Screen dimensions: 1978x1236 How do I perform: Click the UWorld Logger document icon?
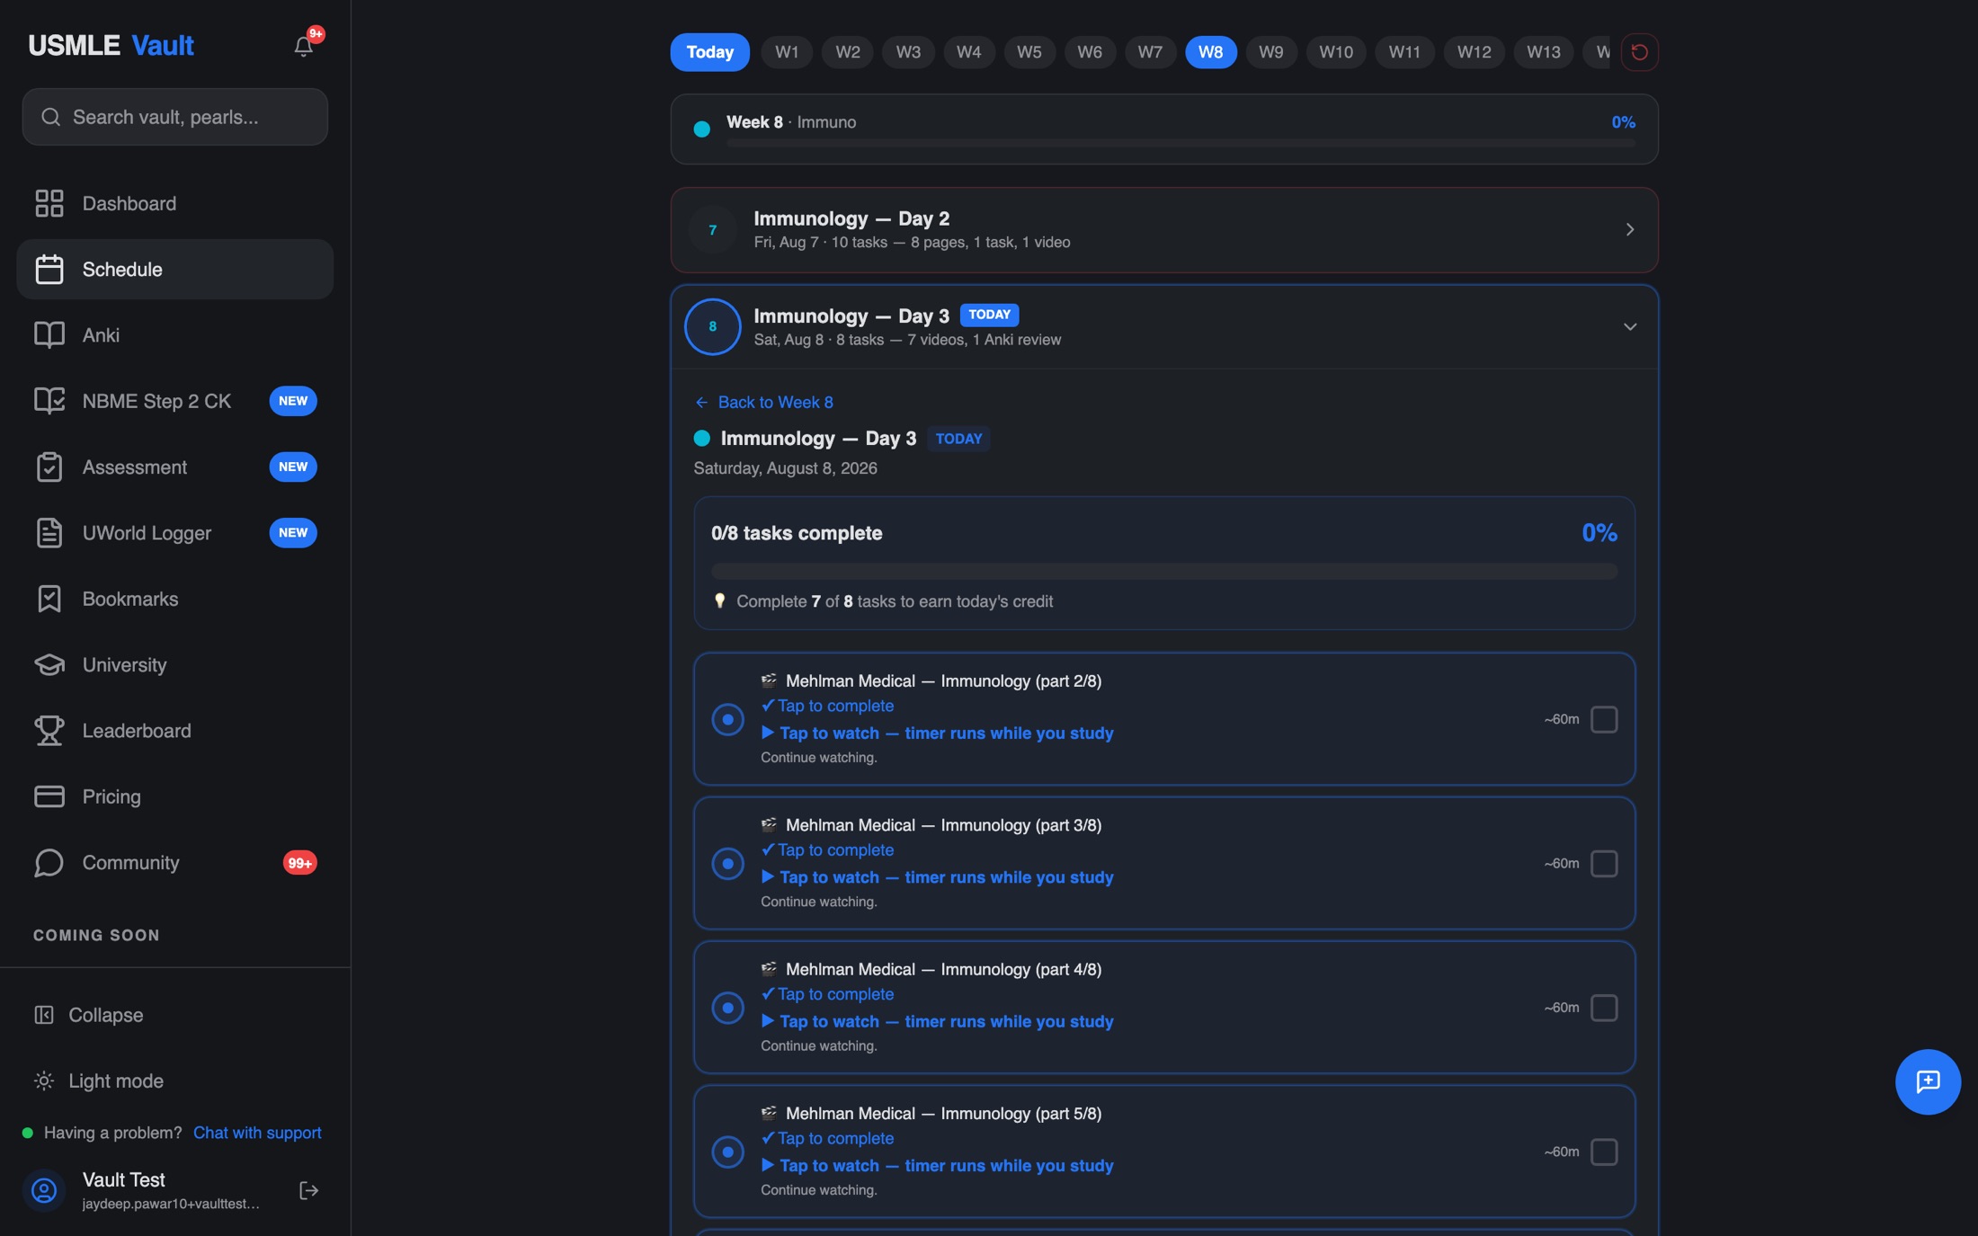pyautogui.click(x=49, y=532)
